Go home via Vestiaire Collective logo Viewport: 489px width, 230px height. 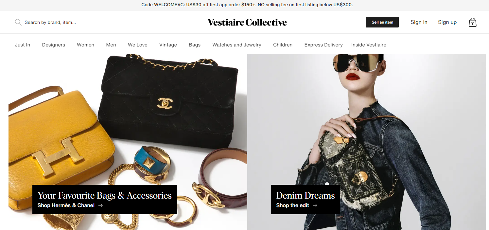pos(247,22)
